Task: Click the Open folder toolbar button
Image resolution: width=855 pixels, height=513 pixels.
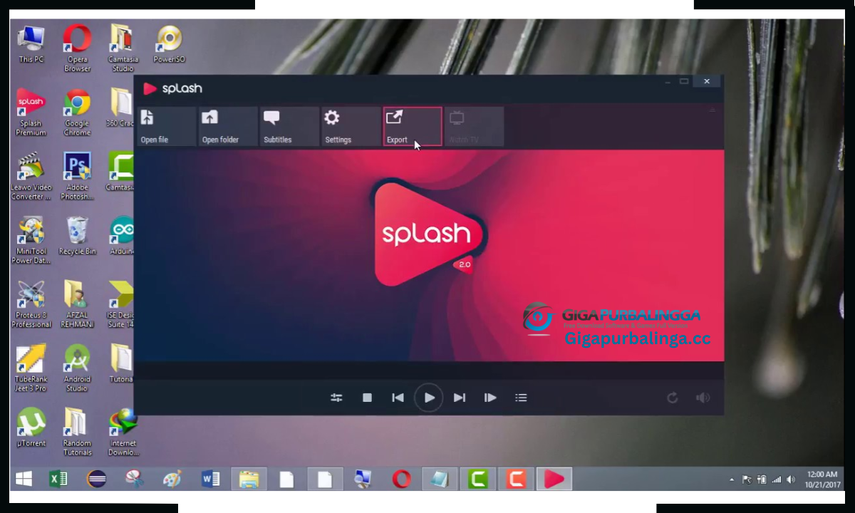Action: (228, 127)
